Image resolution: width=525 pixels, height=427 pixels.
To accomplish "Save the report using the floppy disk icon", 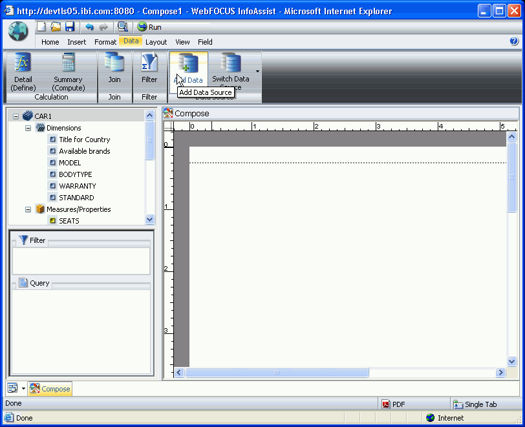I will [70, 26].
